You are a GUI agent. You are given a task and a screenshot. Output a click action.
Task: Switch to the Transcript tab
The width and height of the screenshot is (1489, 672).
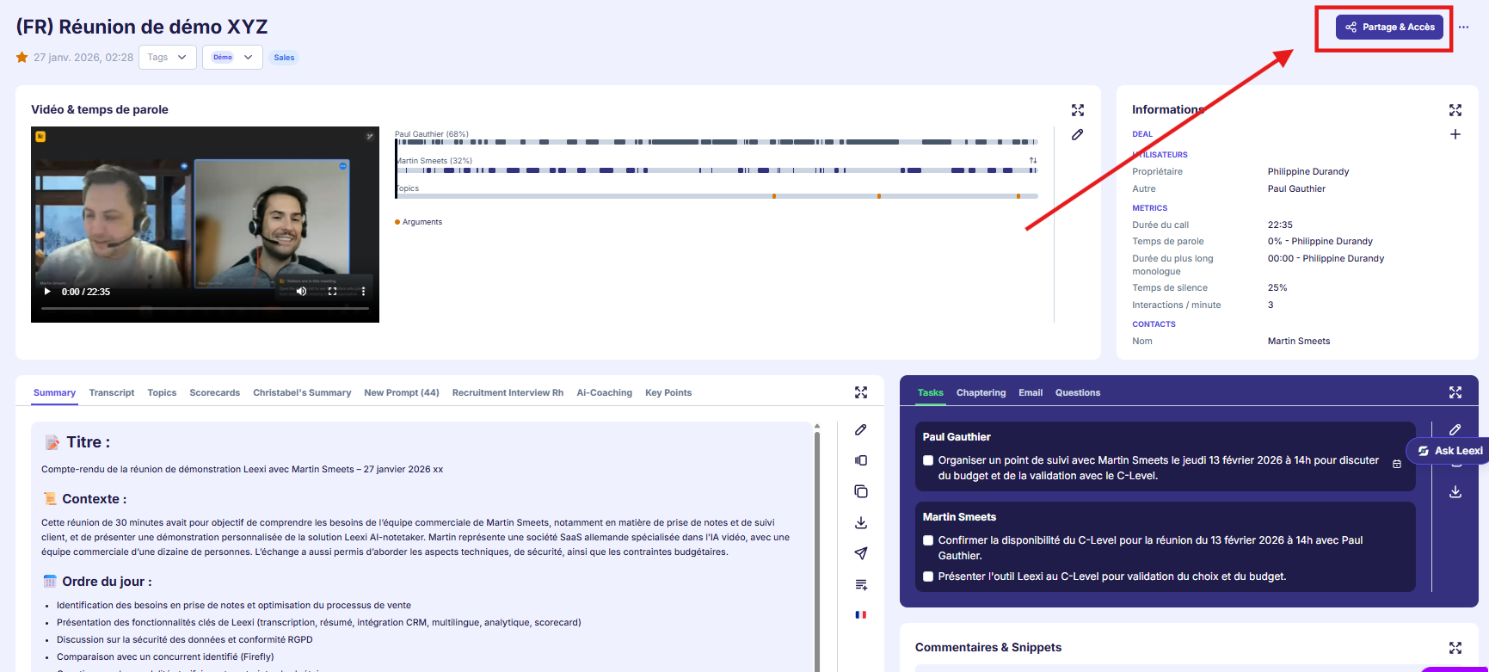point(112,393)
